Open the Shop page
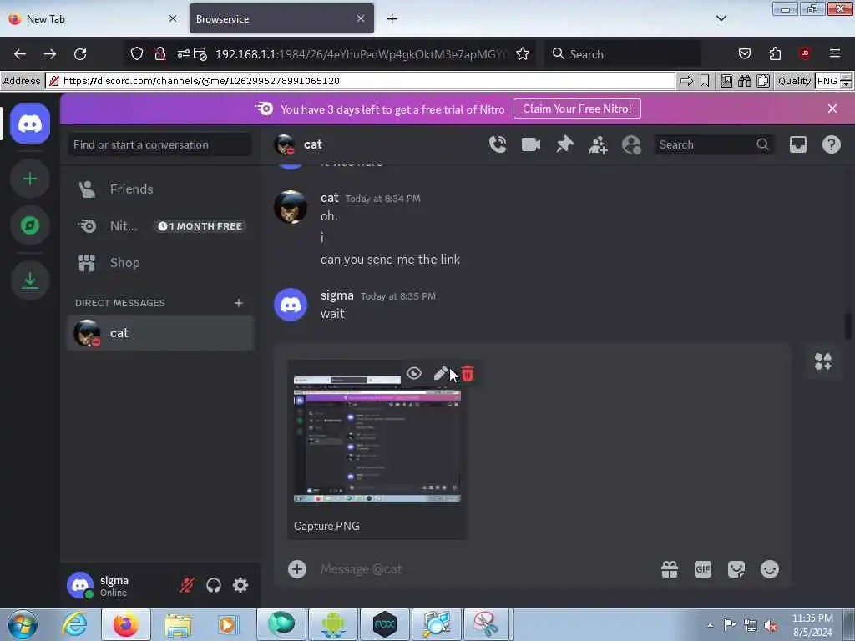The width and height of the screenshot is (855, 641). tap(160, 263)
